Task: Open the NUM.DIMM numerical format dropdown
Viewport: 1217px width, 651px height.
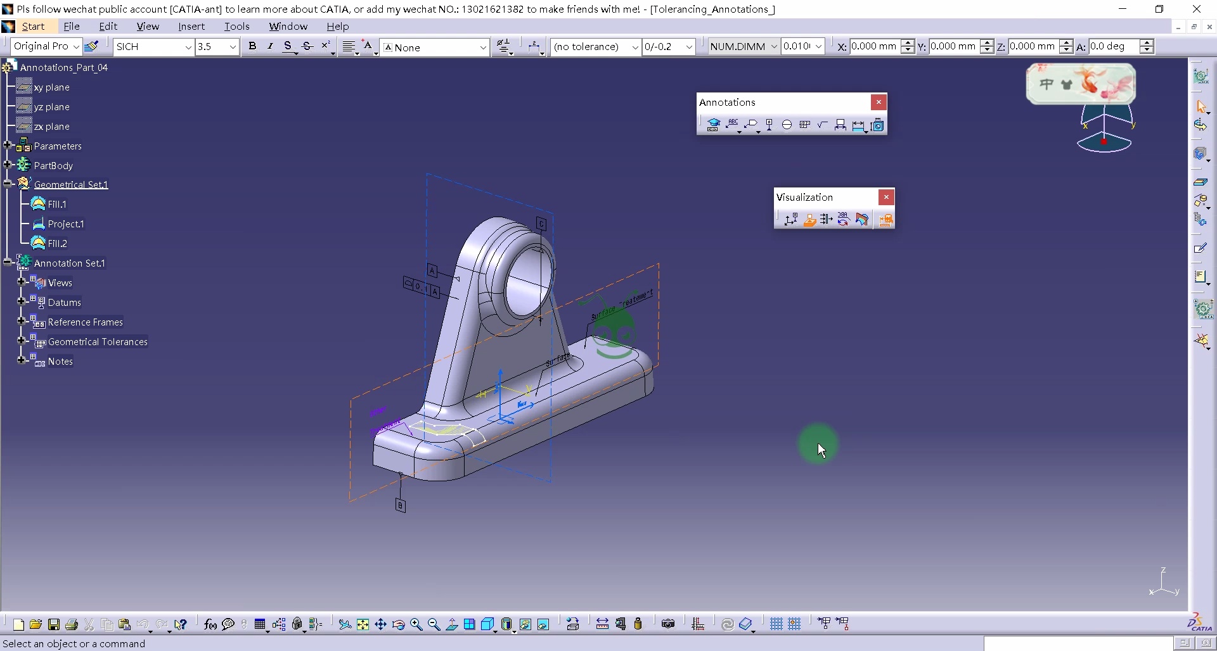Action: (773, 47)
